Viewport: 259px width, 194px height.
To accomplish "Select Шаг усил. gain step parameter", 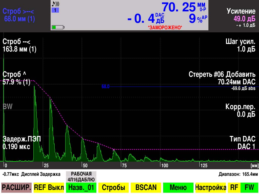I will (x=240, y=45).
